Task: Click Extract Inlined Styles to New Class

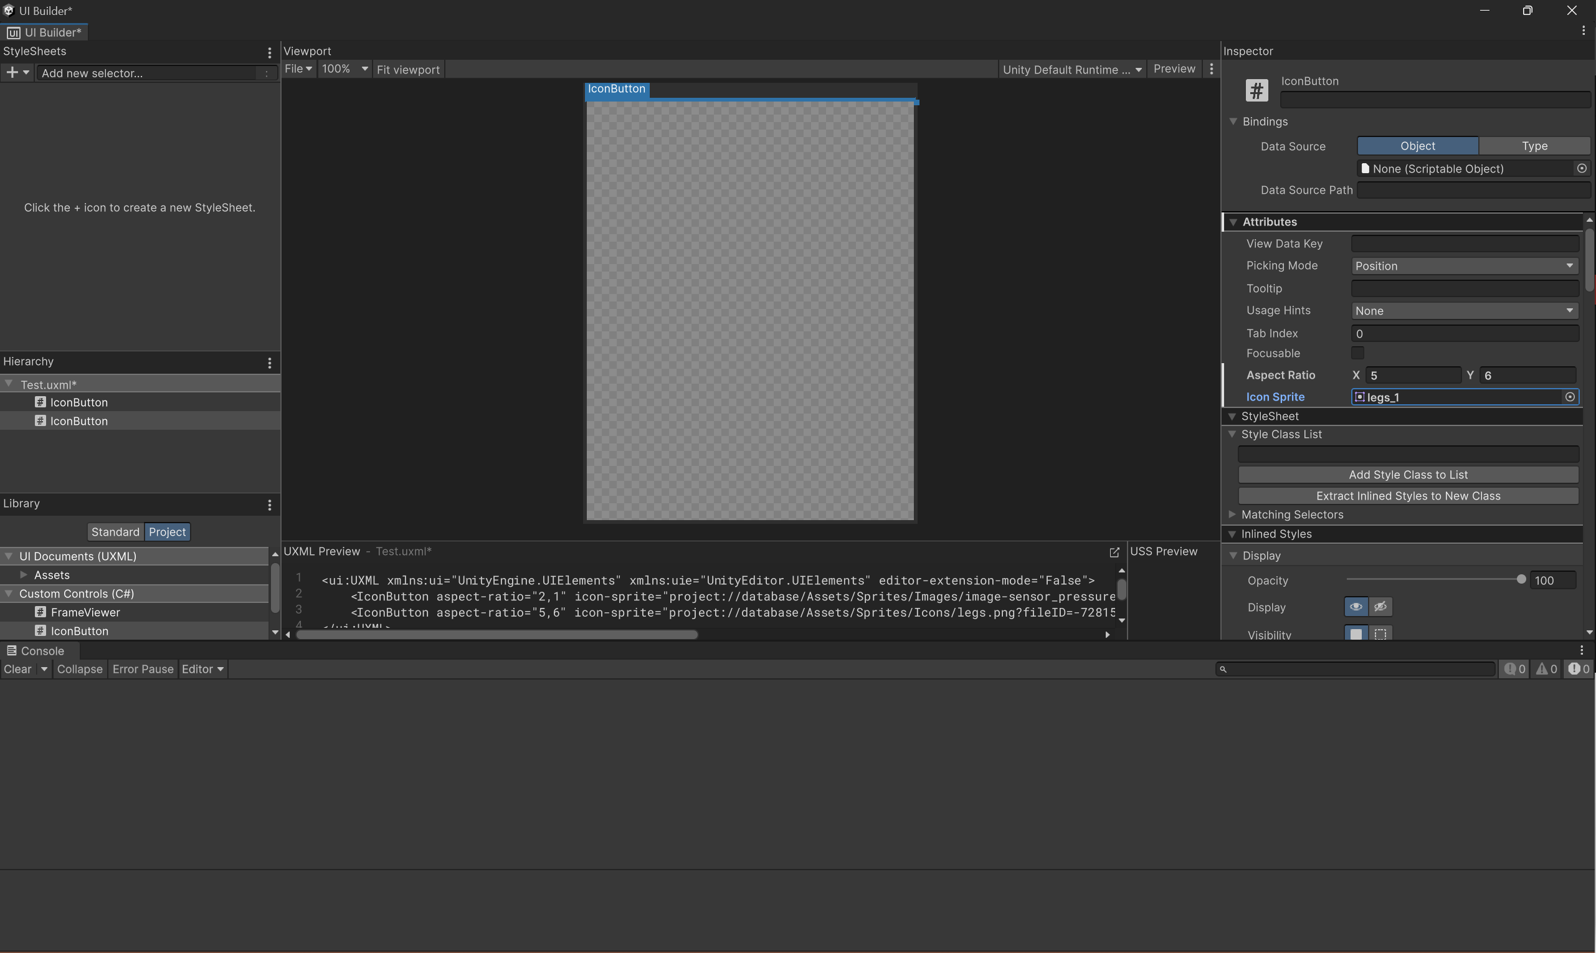Action: click(1407, 495)
